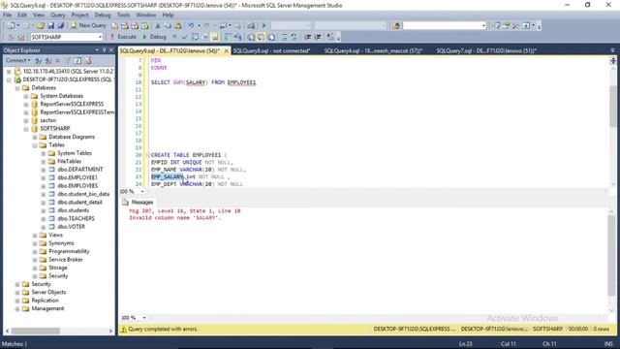Start the Debug command

[x=154, y=37]
